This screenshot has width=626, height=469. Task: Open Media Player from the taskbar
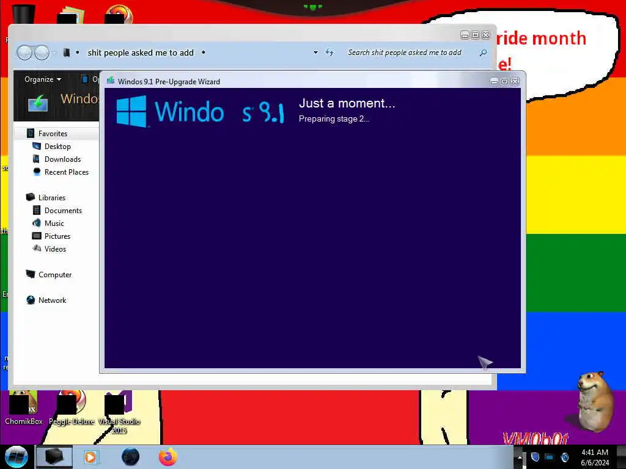pos(90,457)
